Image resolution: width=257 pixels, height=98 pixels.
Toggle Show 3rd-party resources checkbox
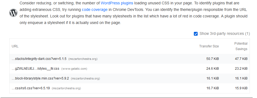pyautogui.click(x=195, y=34)
